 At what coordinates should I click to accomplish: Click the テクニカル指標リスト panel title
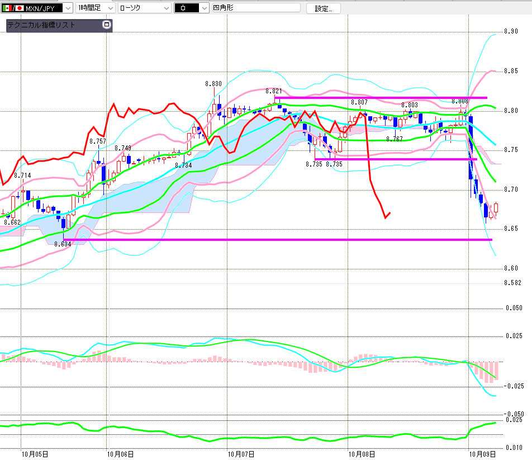41,25
